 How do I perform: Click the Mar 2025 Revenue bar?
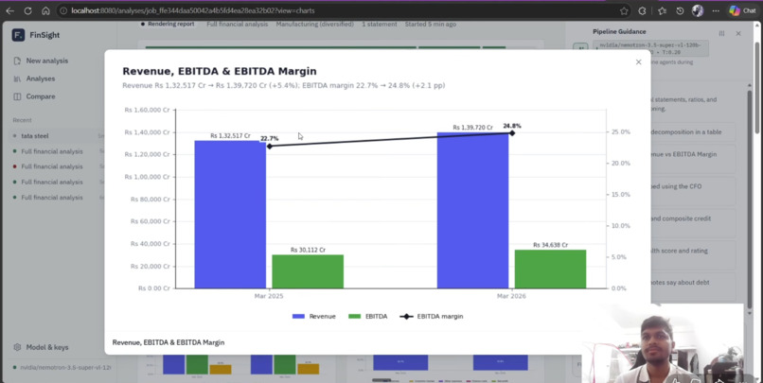pyautogui.click(x=230, y=215)
